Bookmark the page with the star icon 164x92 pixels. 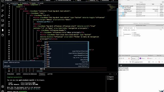[x=149, y=62]
